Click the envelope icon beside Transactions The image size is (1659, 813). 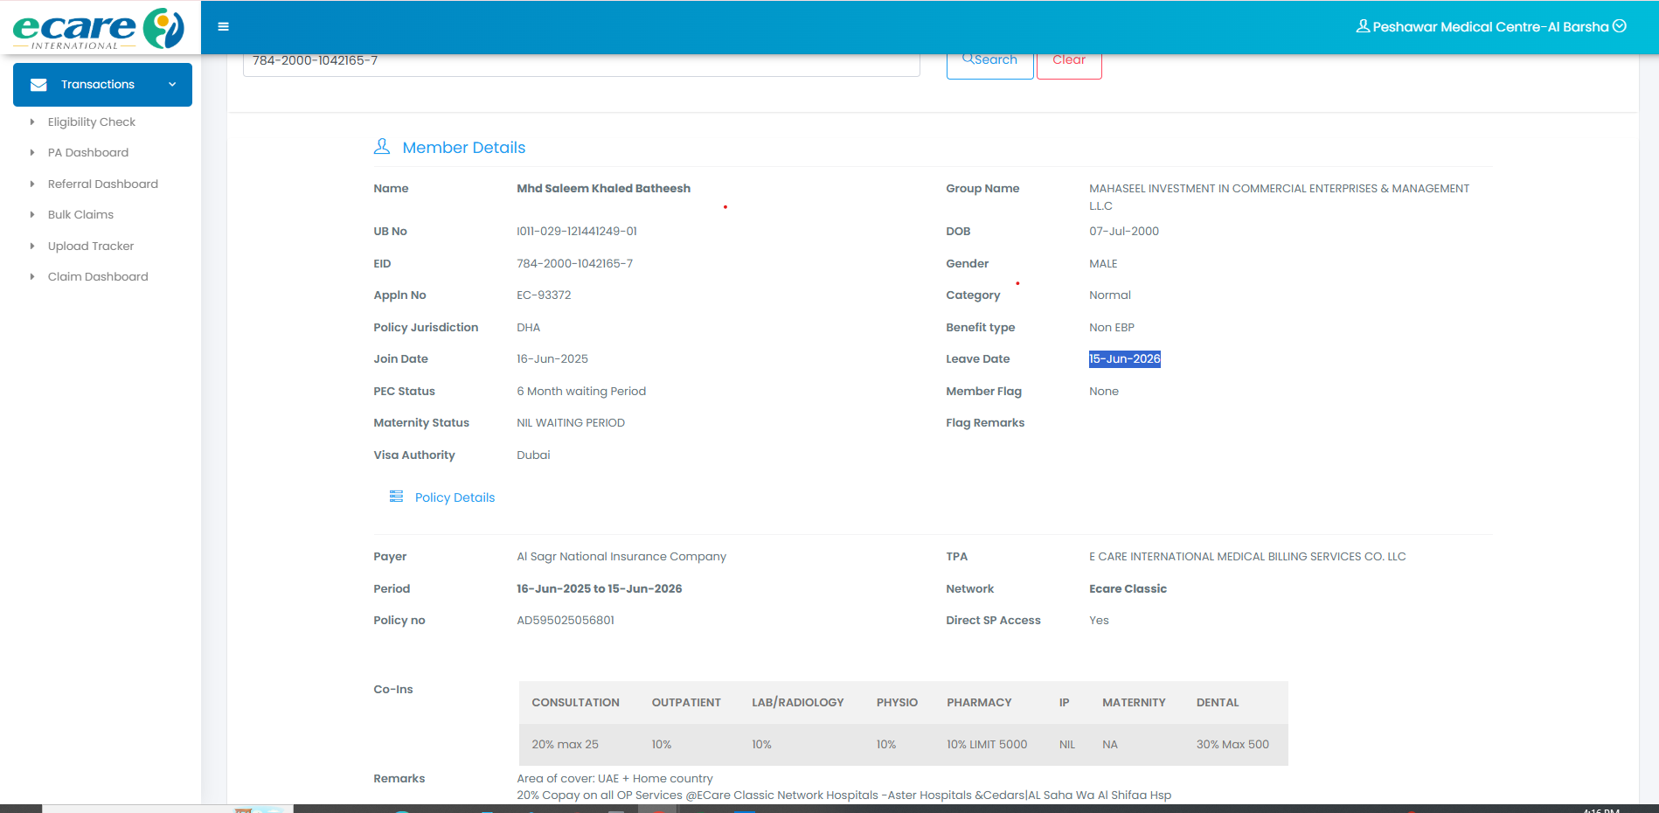(x=38, y=85)
